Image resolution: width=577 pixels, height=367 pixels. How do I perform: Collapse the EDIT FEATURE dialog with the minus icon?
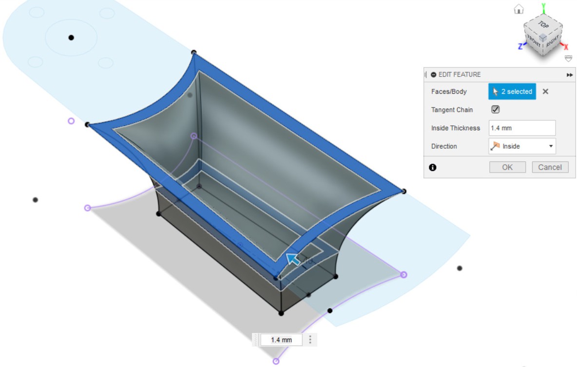433,75
